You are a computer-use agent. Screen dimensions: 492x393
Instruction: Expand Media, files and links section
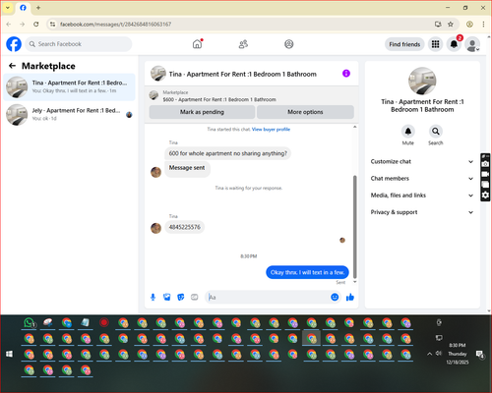[x=422, y=196]
